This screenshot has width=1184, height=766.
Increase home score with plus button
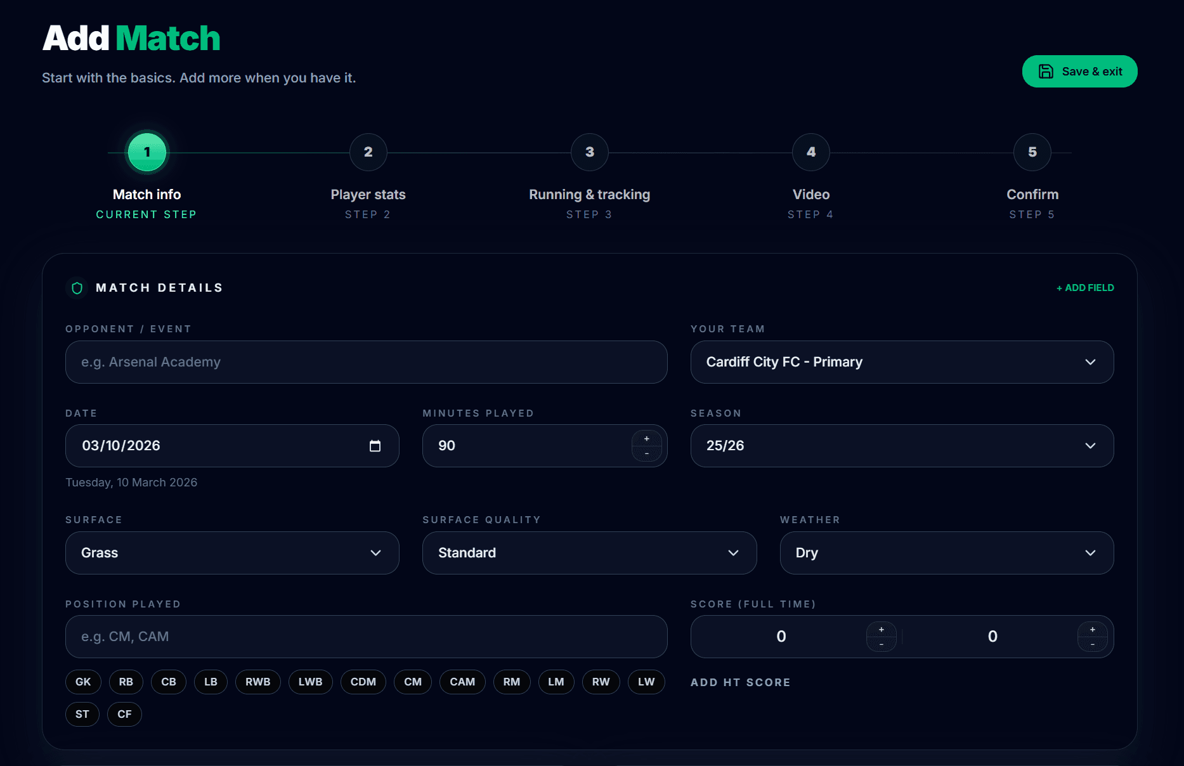click(881, 628)
